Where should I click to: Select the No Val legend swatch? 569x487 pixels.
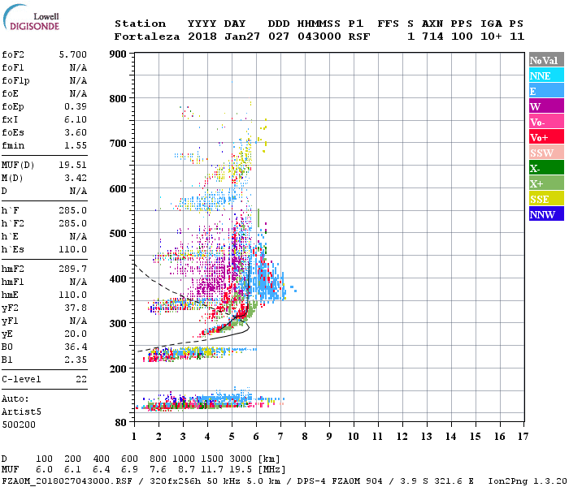click(x=546, y=60)
